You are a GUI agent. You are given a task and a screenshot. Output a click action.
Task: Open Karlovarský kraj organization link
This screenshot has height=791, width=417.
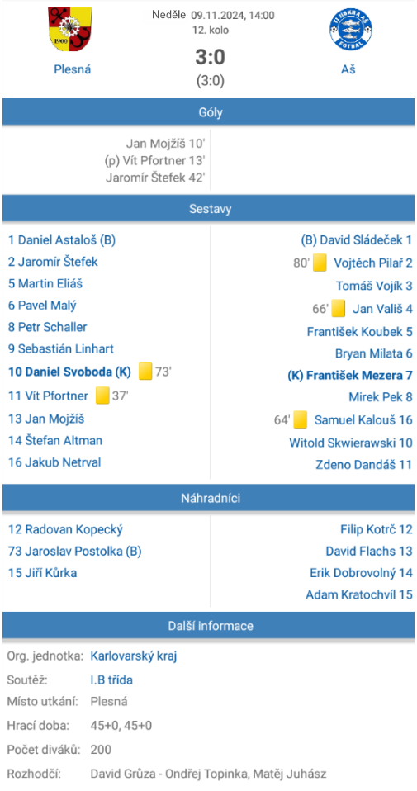[x=134, y=656]
